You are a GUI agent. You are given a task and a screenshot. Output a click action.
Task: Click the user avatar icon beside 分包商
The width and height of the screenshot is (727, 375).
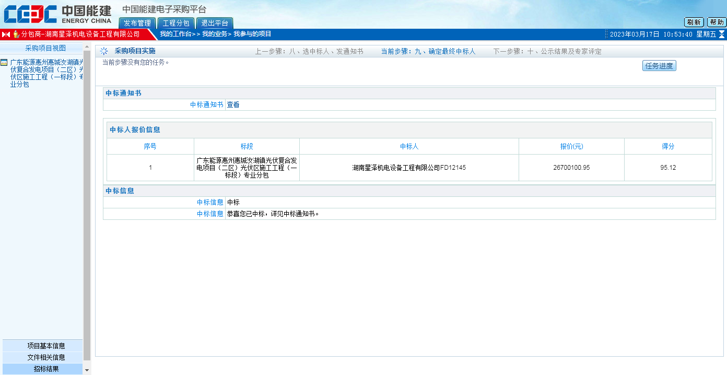[x=16, y=34]
